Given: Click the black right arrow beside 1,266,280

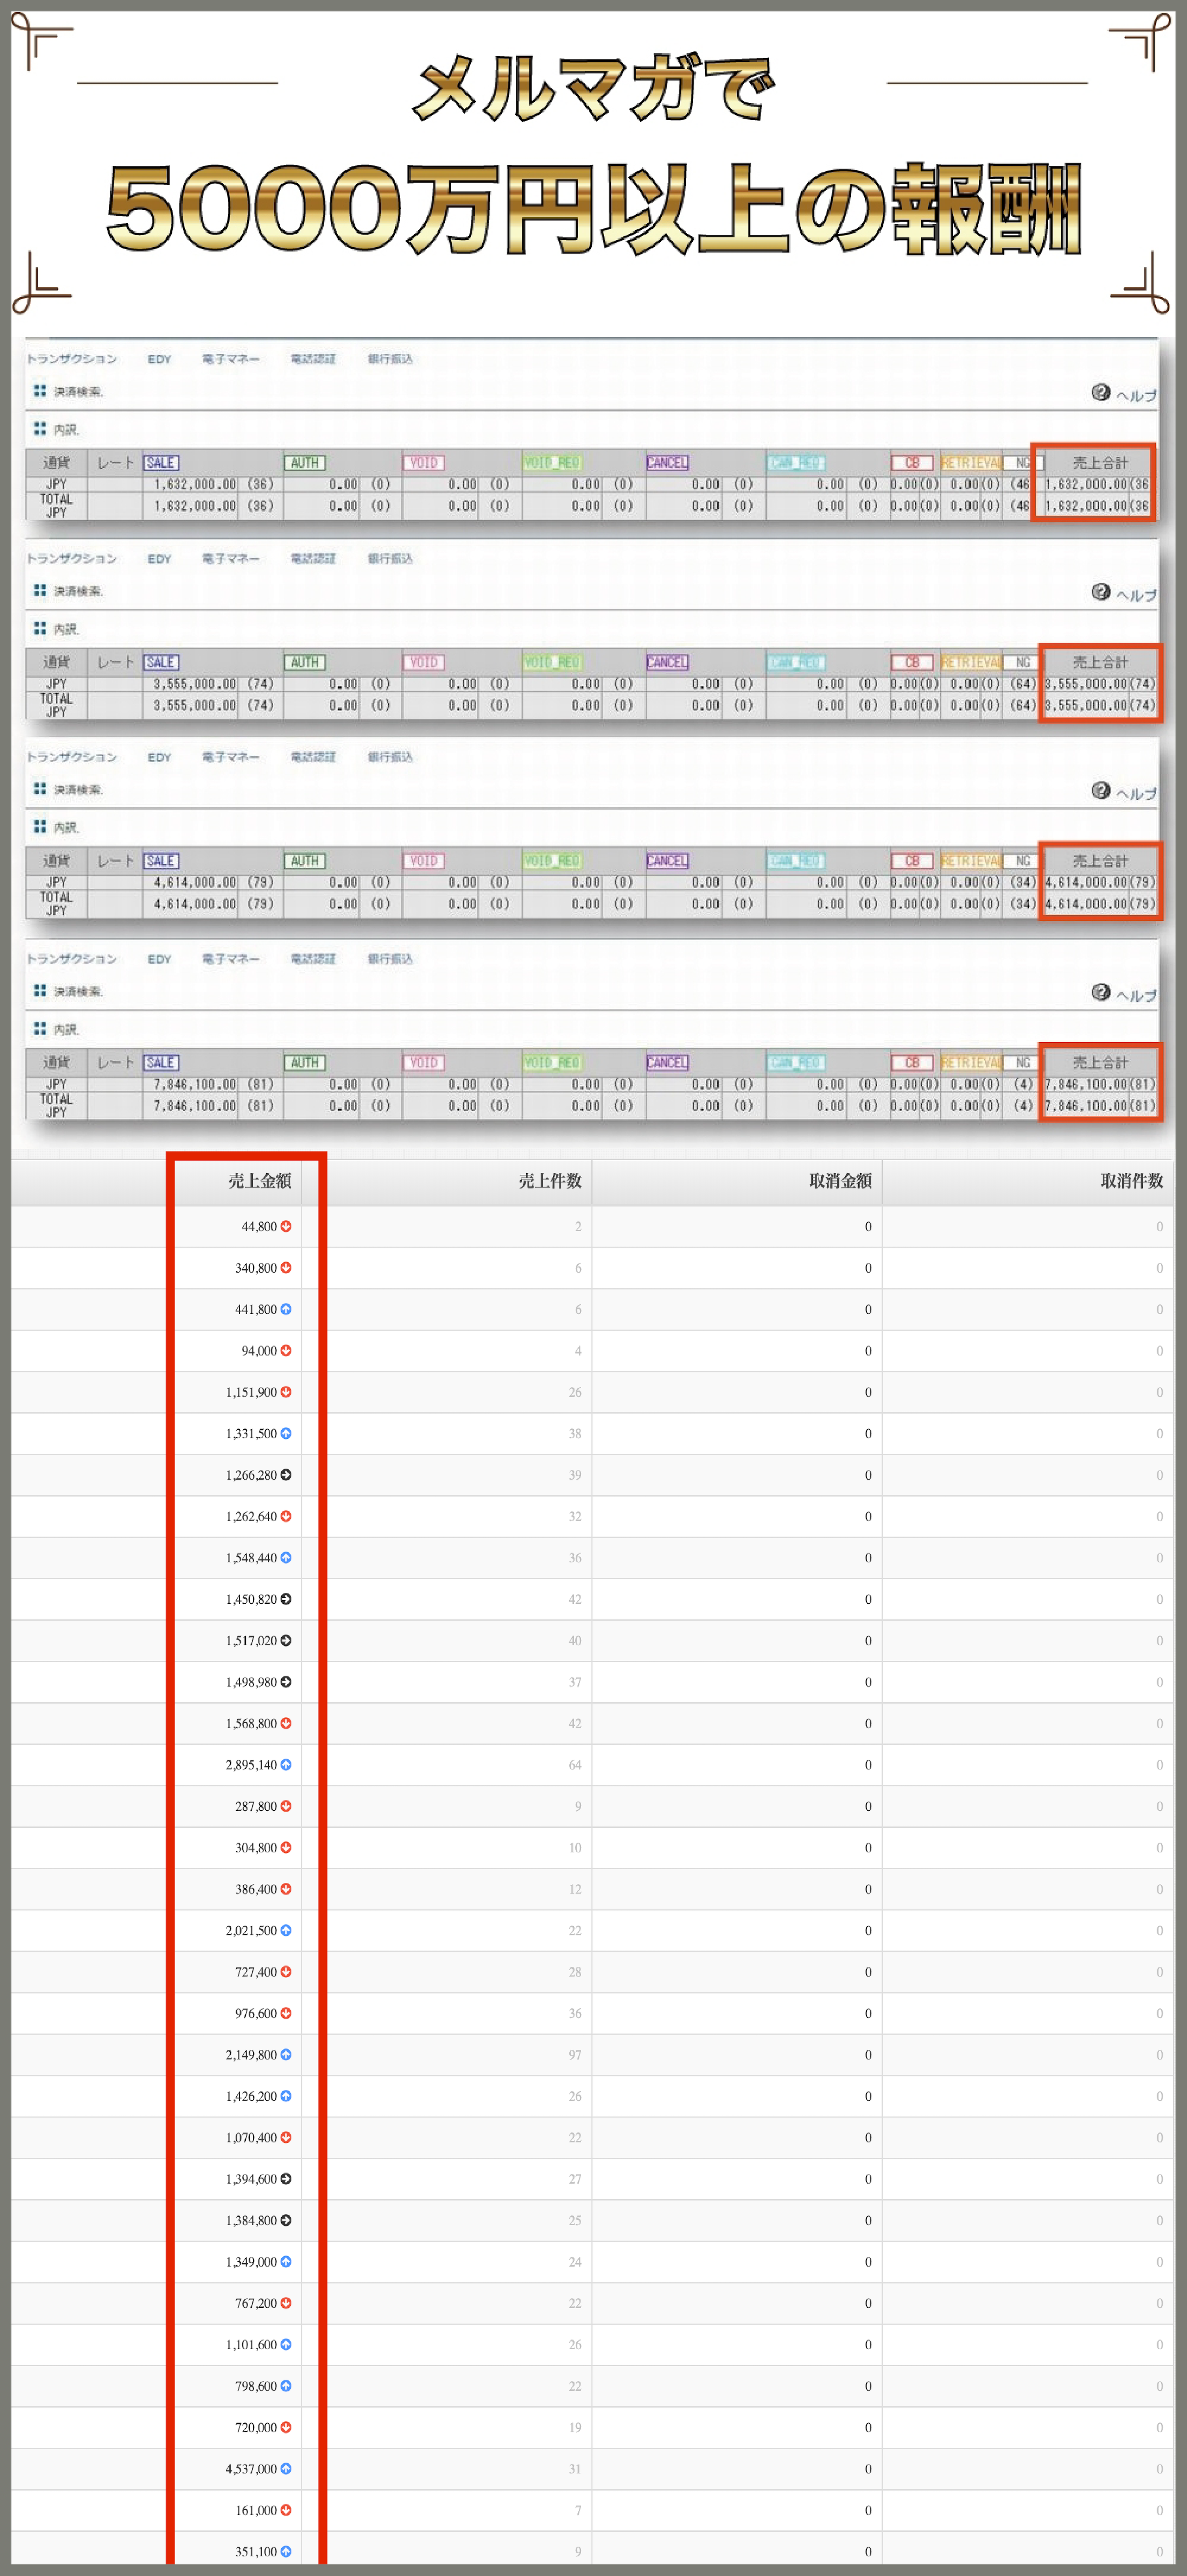Looking at the screenshot, I should point(286,1475).
